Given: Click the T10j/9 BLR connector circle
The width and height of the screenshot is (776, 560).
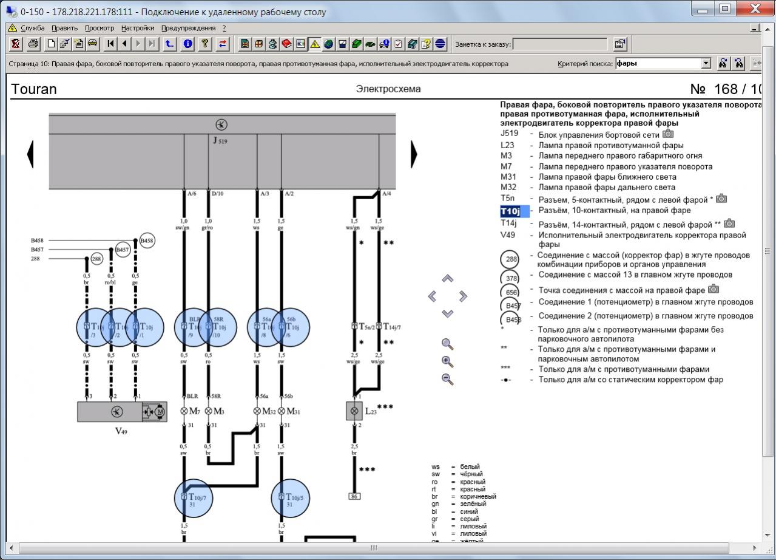Looking at the screenshot, I should (x=194, y=327).
